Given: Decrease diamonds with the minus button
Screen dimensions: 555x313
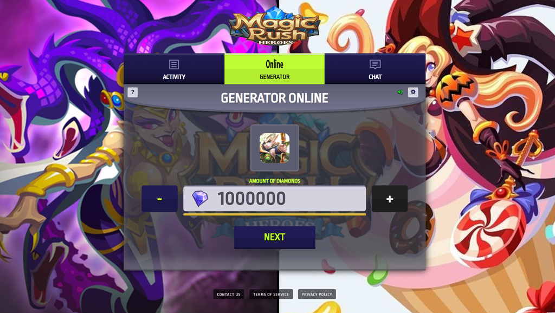Looking at the screenshot, I should pos(160,199).
